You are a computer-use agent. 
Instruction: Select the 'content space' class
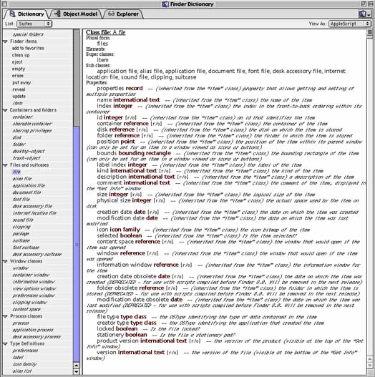(26, 309)
